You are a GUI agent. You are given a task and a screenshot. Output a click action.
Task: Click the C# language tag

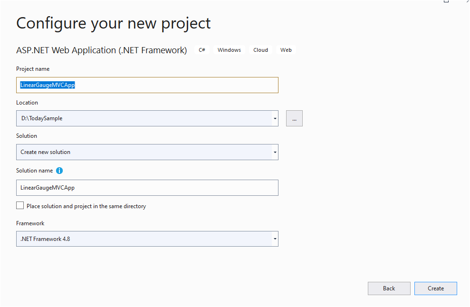click(x=202, y=50)
